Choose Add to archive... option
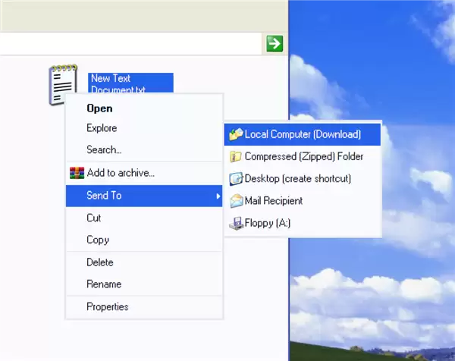The width and height of the screenshot is (455, 361). click(121, 173)
